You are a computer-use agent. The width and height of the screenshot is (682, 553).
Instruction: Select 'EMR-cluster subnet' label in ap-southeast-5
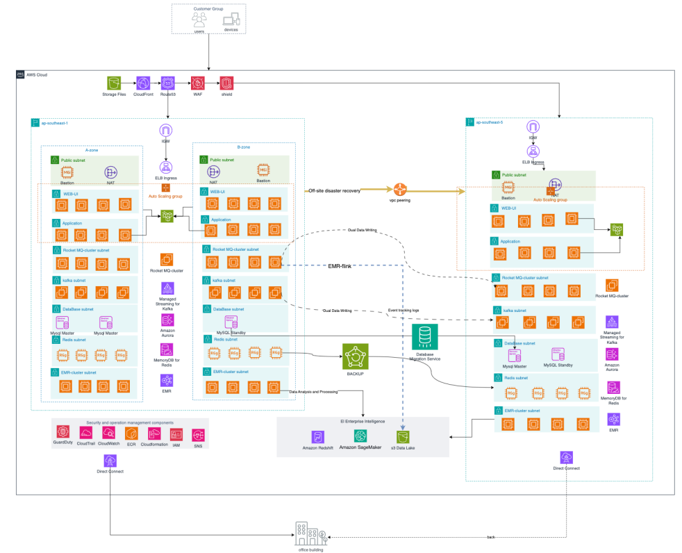[522, 411]
